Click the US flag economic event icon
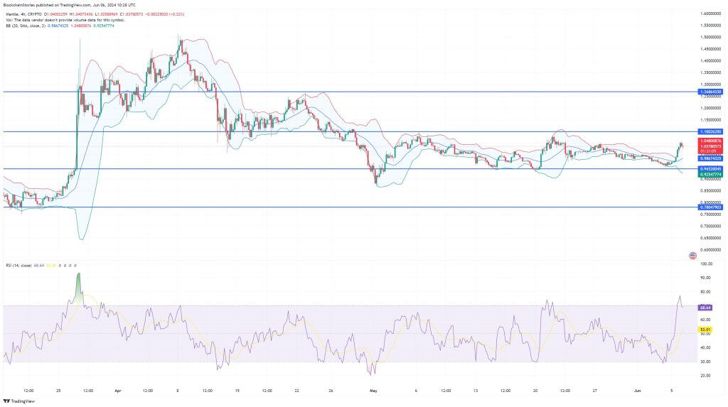The height and width of the screenshot is (407, 728). pos(692,255)
